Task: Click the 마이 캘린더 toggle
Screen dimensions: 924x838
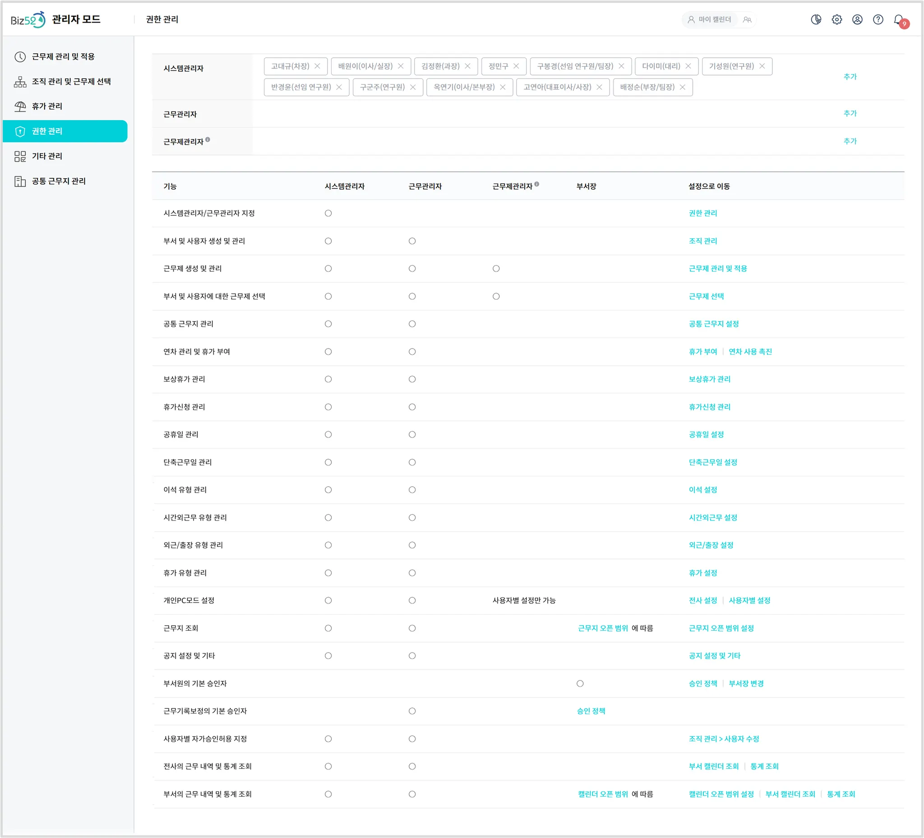Action: [x=709, y=19]
